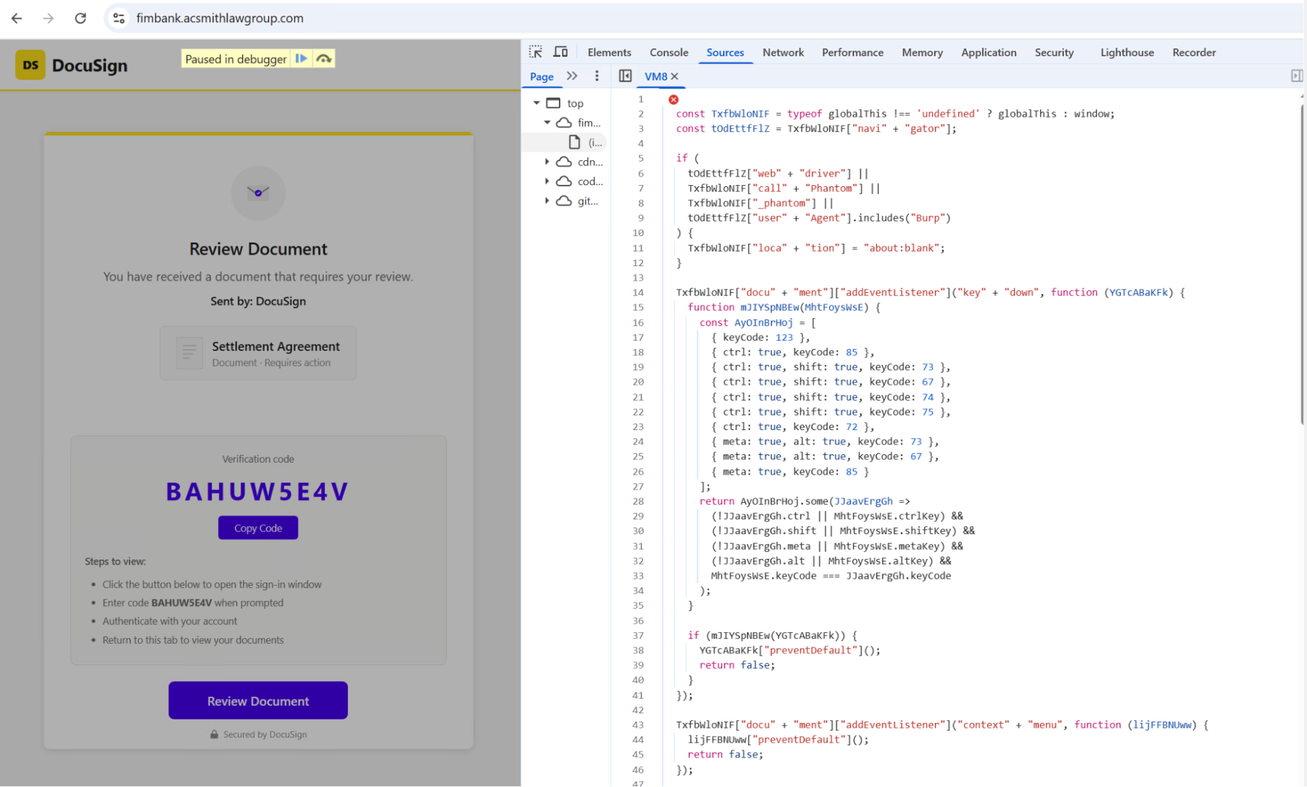The height and width of the screenshot is (787, 1307).
Task: Click the lock icon beside Secured by DocuSign
Action: click(214, 735)
